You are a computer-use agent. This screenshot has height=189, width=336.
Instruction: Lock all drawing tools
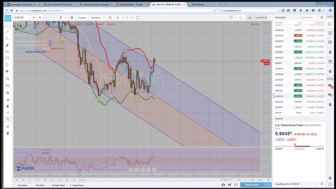pos(7,106)
